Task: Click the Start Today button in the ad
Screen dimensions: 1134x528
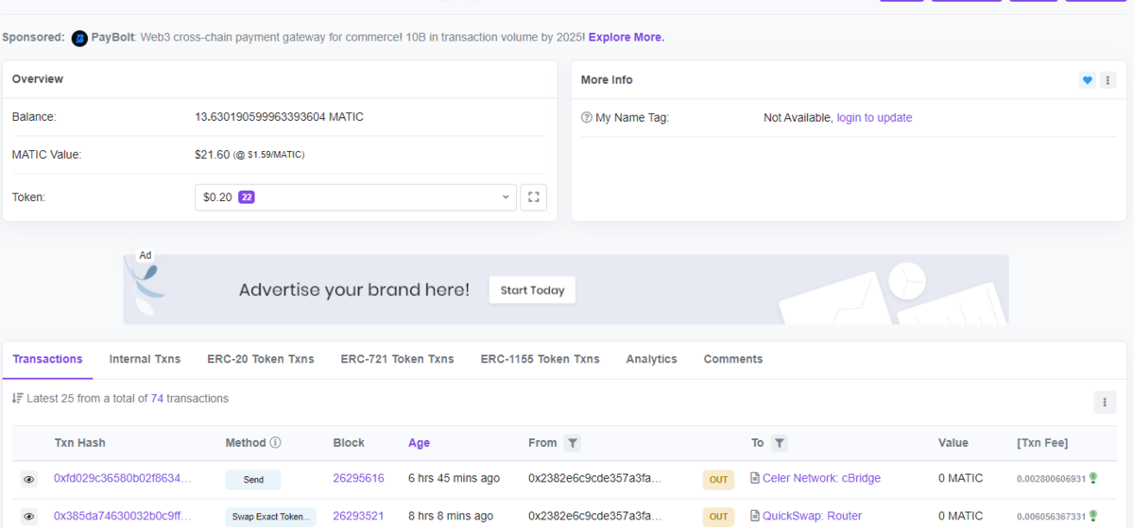Action: click(x=532, y=290)
